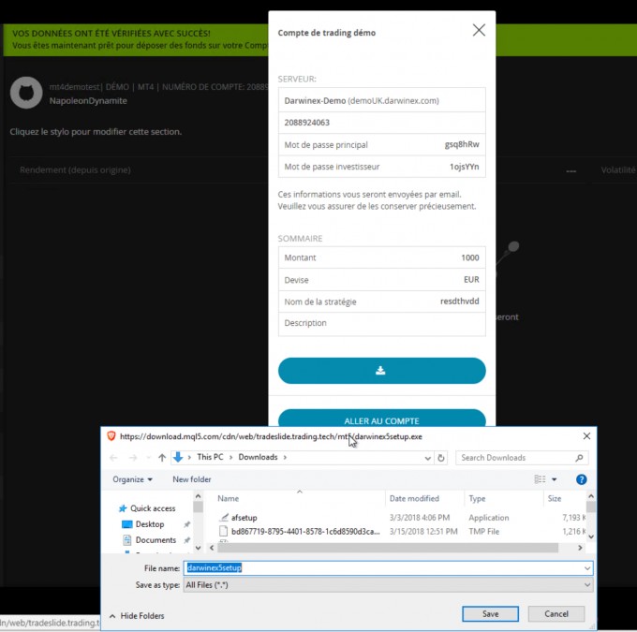Image resolution: width=637 pixels, height=632 pixels.
Task: Close the Compte de trading démo modal
Action: pyautogui.click(x=479, y=30)
